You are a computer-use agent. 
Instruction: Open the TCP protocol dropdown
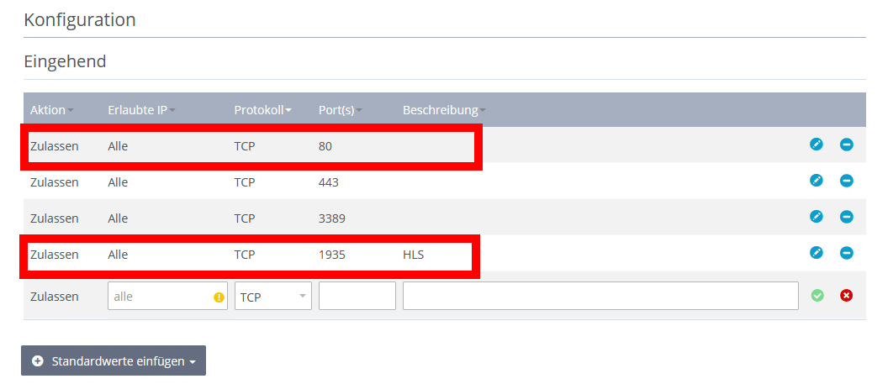273,296
